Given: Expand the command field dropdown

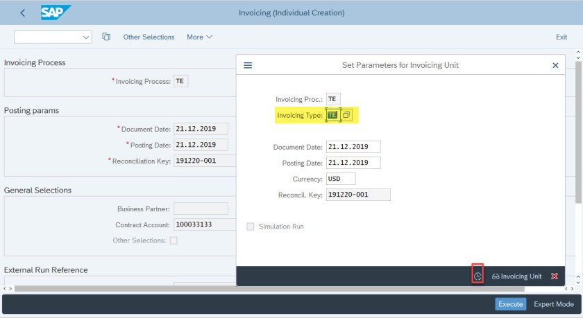Looking at the screenshot, I should [86, 37].
